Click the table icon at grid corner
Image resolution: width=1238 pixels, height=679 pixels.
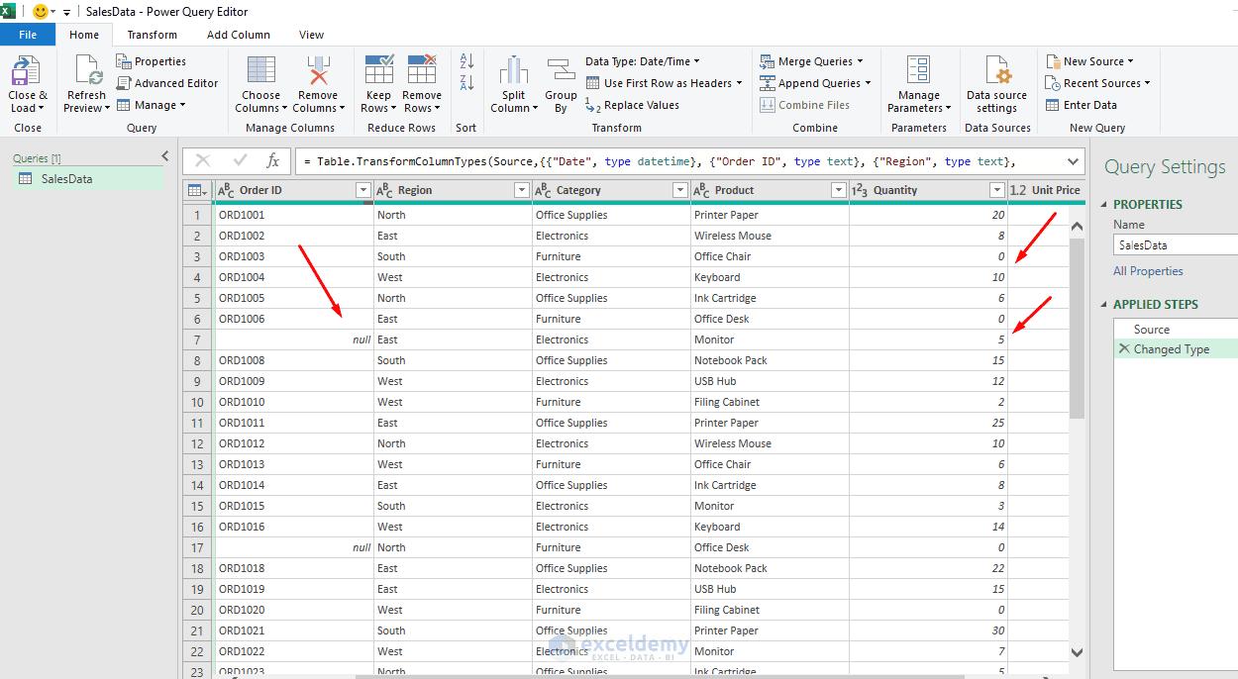pyautogui.click(x=197, y=190)
